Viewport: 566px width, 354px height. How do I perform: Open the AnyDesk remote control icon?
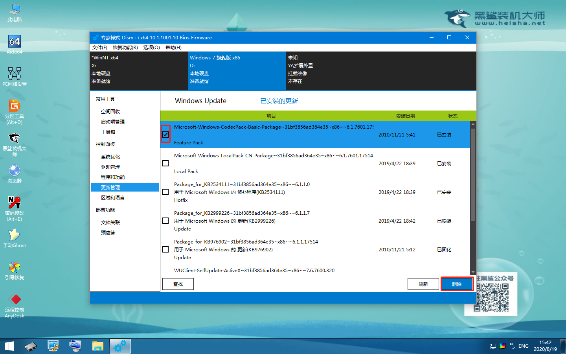point(15,306)
